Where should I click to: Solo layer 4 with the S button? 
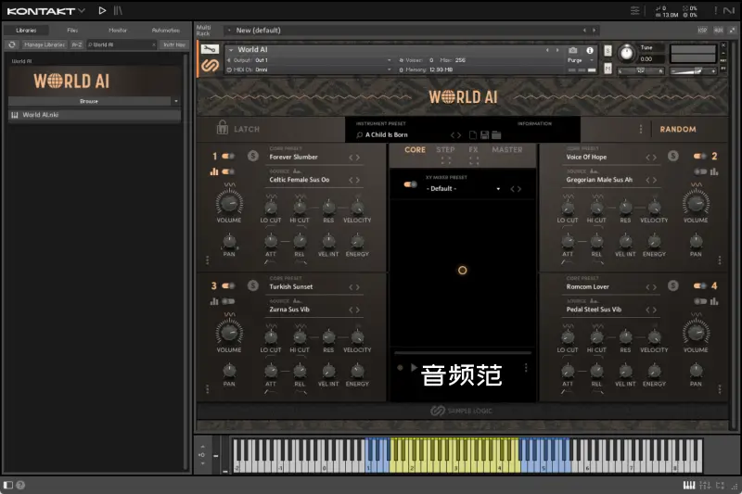pyautogui.click(x=672, y=285)
